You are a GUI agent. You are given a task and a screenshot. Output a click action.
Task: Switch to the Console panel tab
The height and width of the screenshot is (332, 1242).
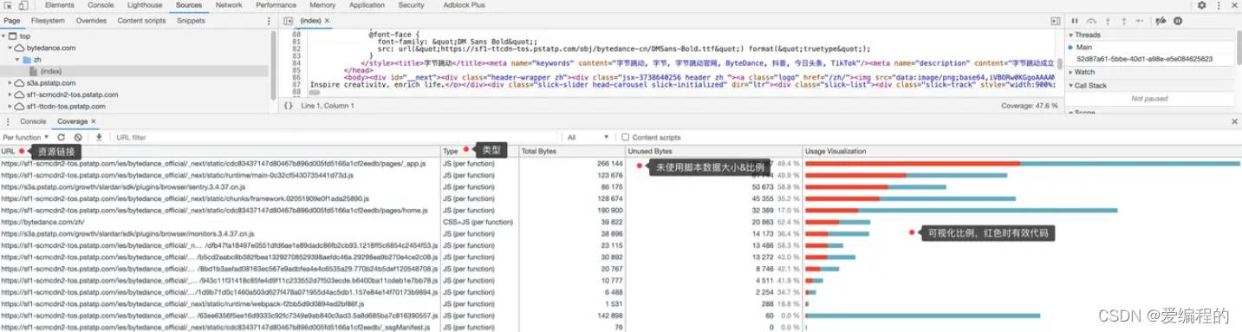coord(101,5)
